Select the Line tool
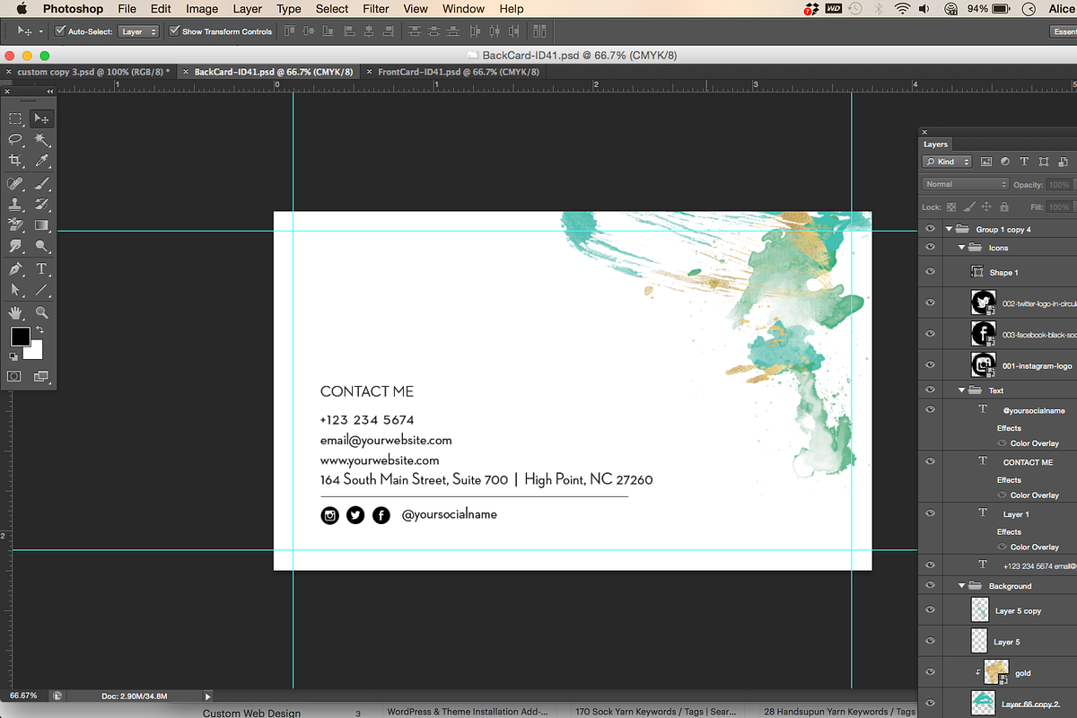The height and width of the screenshot is (718, 1077). [41, 290]
